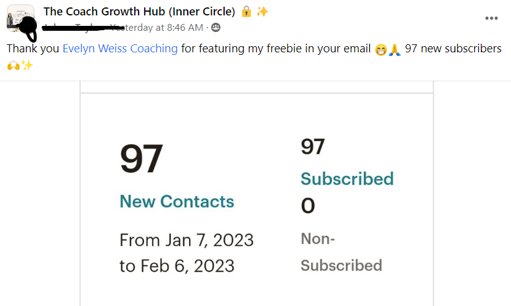The image size is (511, 306).
Task: Click the gray Non-Subscribed label
Action: pos(340,252)
